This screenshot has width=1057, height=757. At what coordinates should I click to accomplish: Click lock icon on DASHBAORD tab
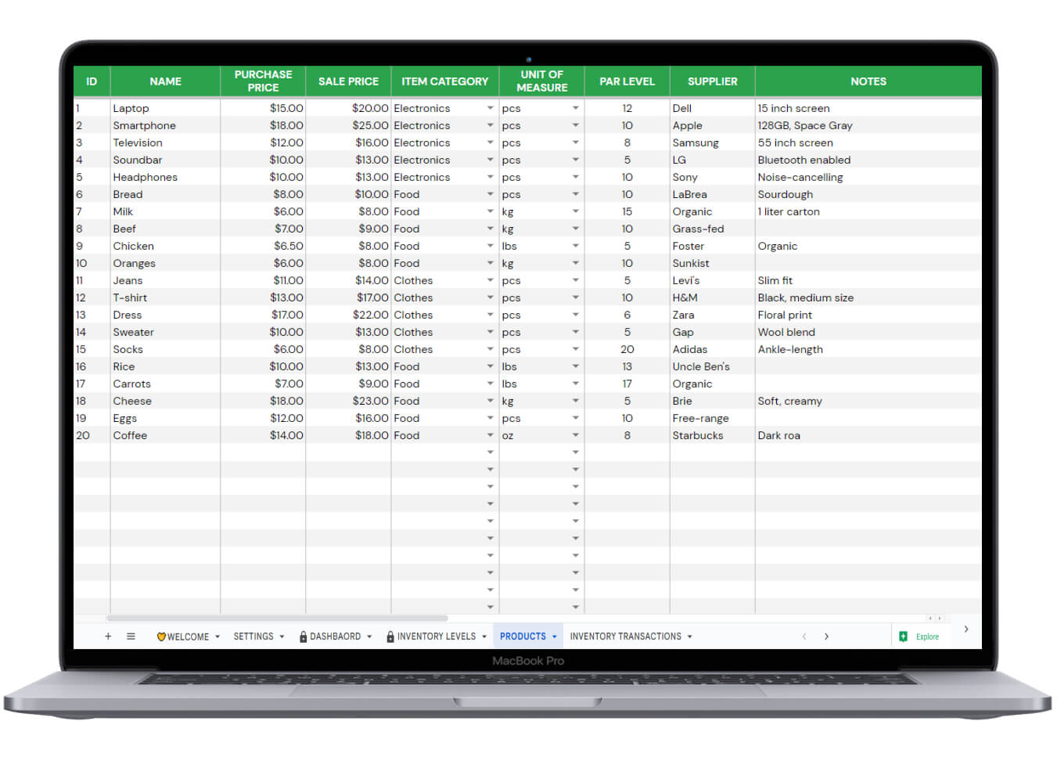point(303,636)
